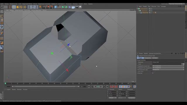Image resolution: width=187 pixels, height=105 pixels.
Task: Click the Attributes back arrow icon
Action: tap(172, 53)
